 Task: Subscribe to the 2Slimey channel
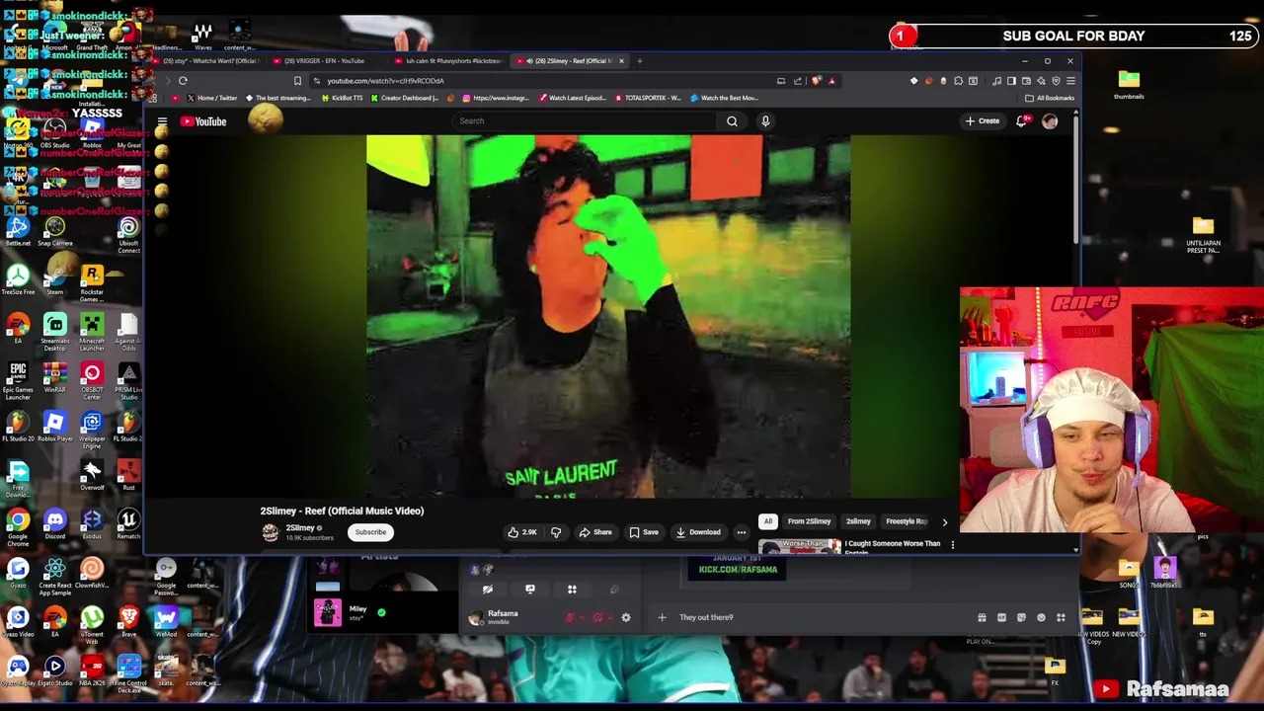click(370, 532)
